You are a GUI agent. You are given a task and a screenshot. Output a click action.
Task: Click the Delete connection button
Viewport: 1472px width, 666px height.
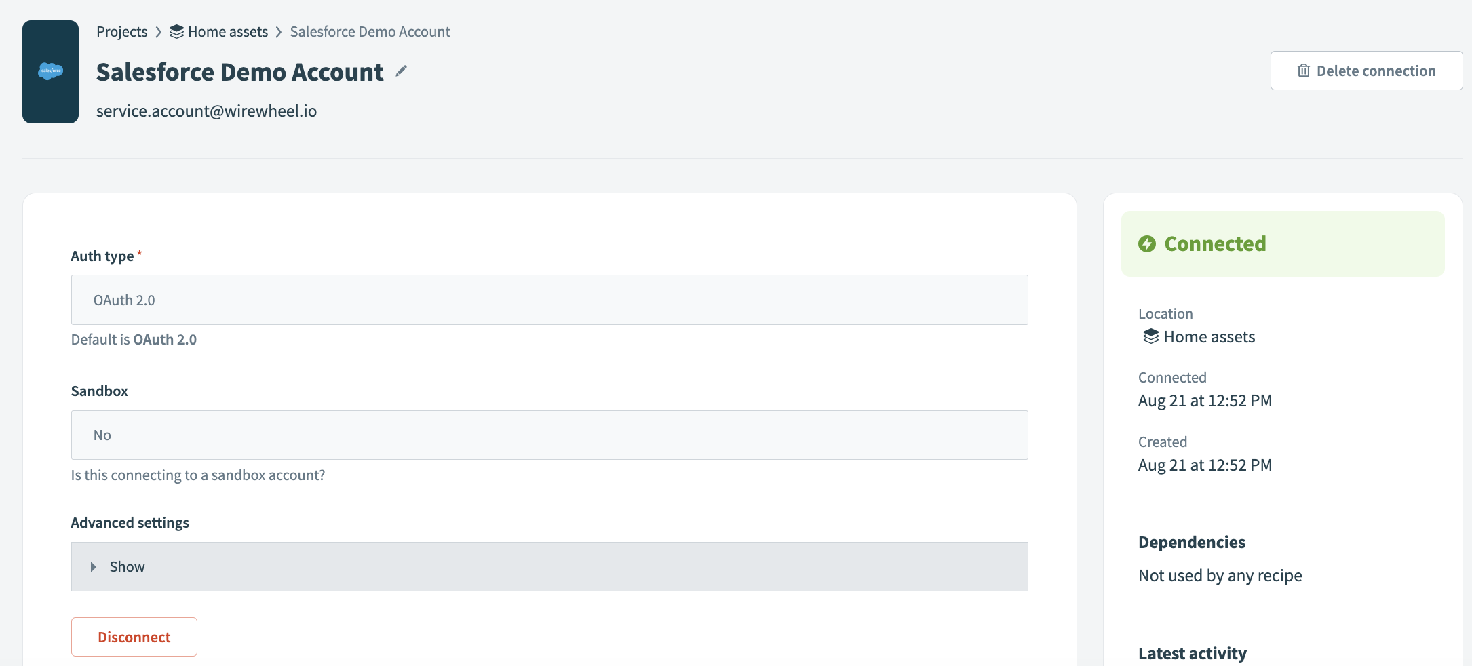click(1366, 71)
